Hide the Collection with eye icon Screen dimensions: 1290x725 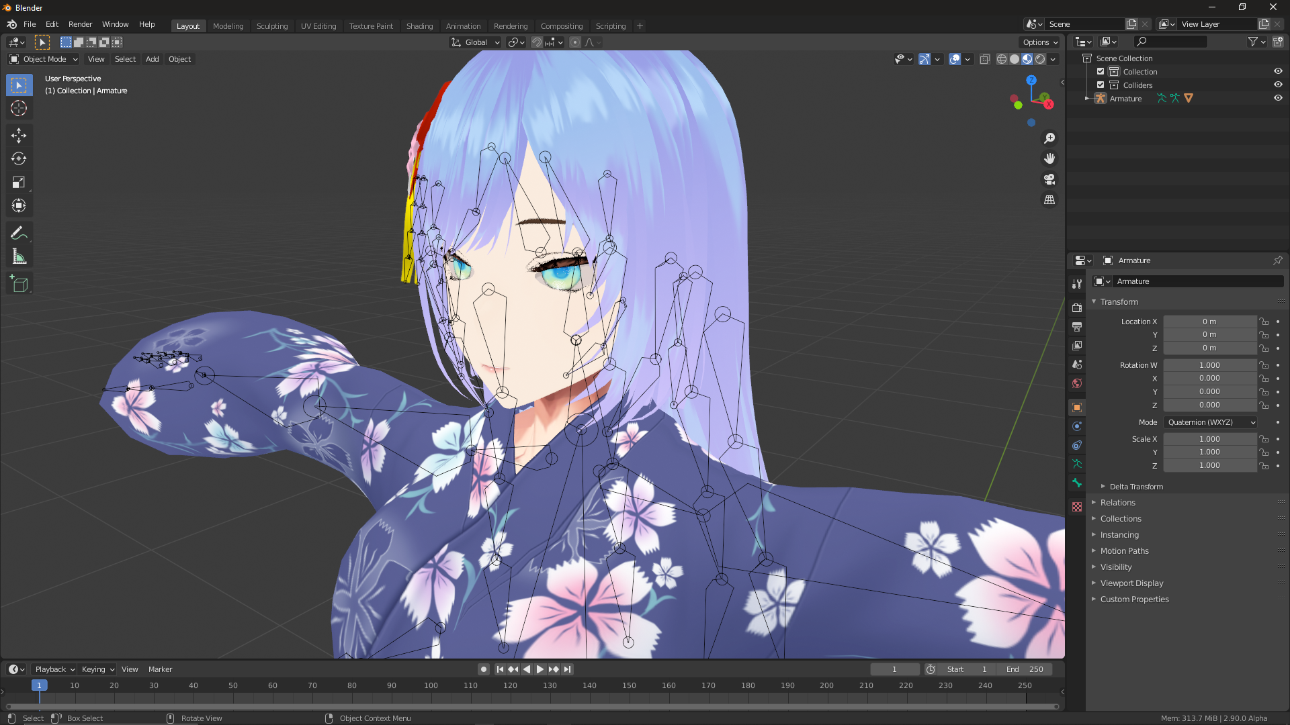[1278, 72]
